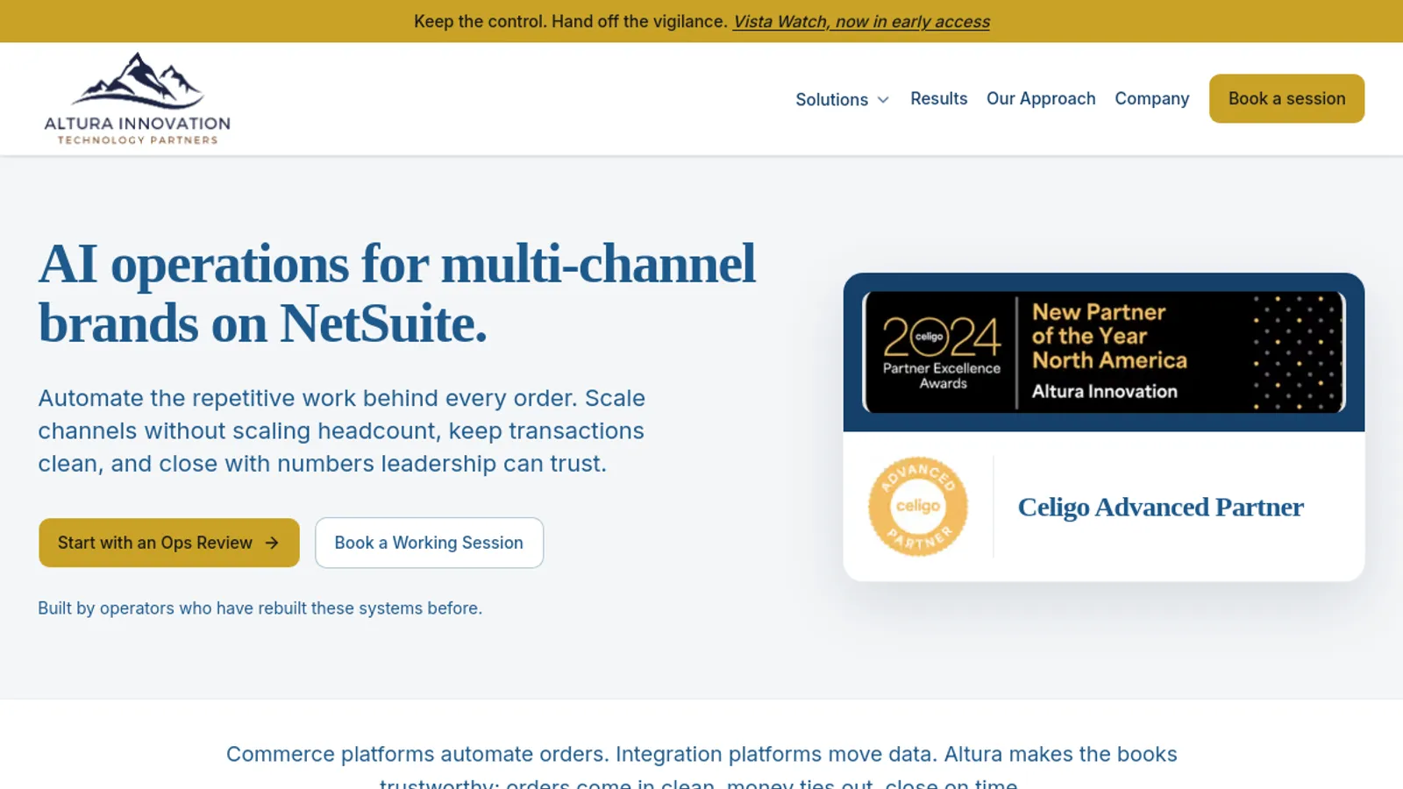Click the Celigo Advanced Partner heading

(x=1160, y=507)
